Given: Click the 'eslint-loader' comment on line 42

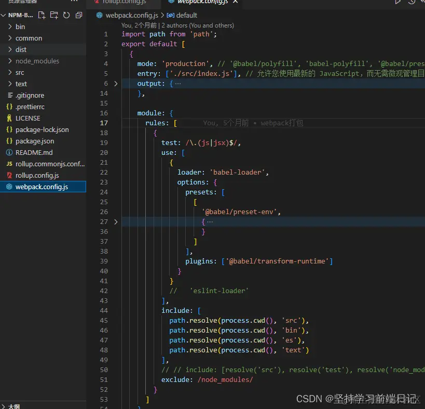Looking at the screenshot, I should pos(219,291).
